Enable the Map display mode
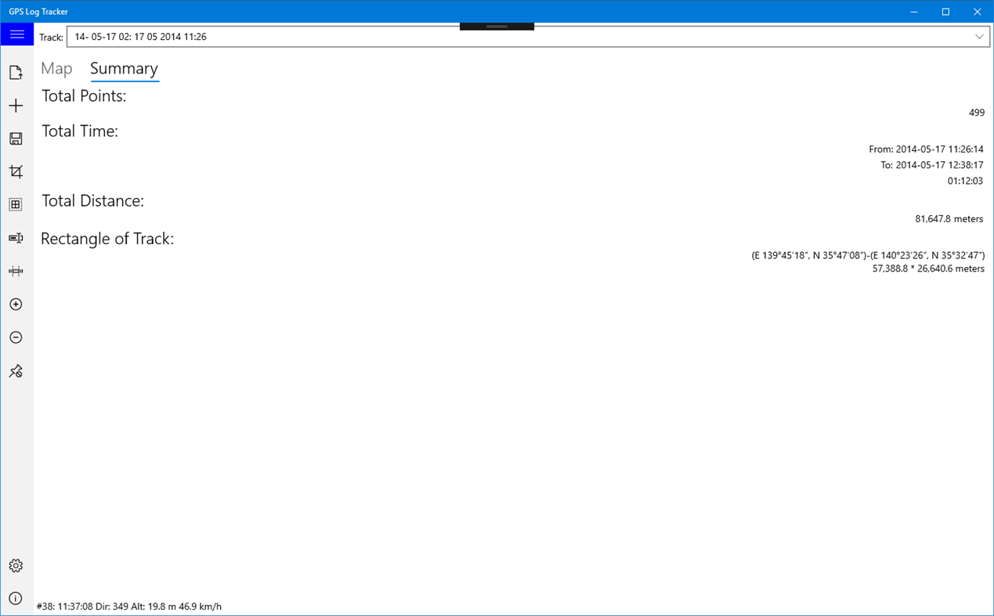The image size is (994, 616). click(56, 69)
